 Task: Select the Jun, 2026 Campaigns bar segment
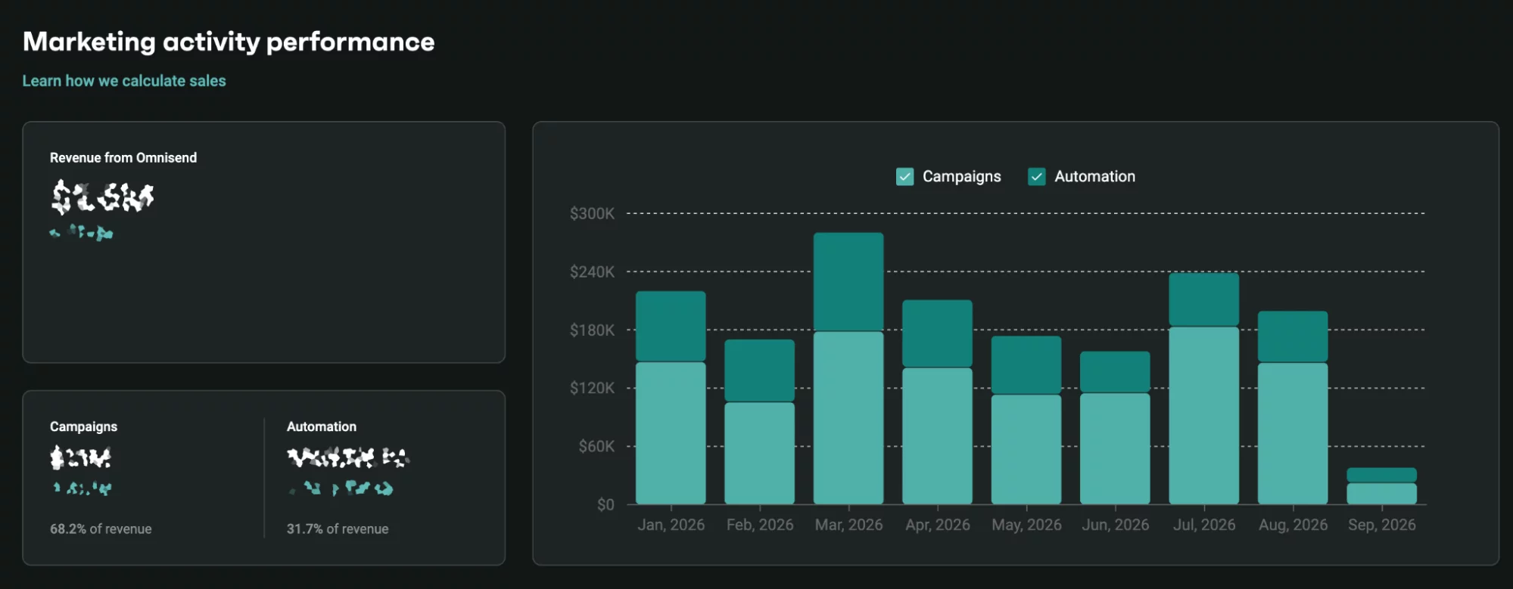coord(1115,449)
